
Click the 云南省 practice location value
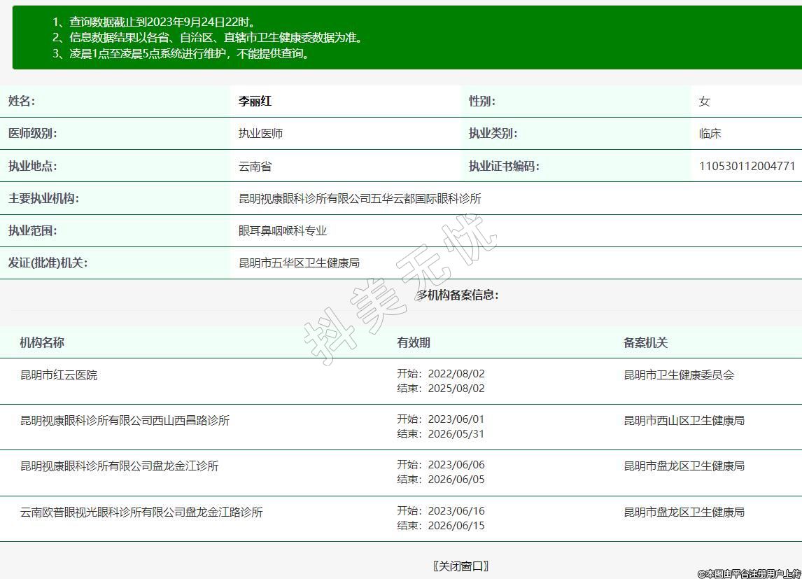click(255, 167)
